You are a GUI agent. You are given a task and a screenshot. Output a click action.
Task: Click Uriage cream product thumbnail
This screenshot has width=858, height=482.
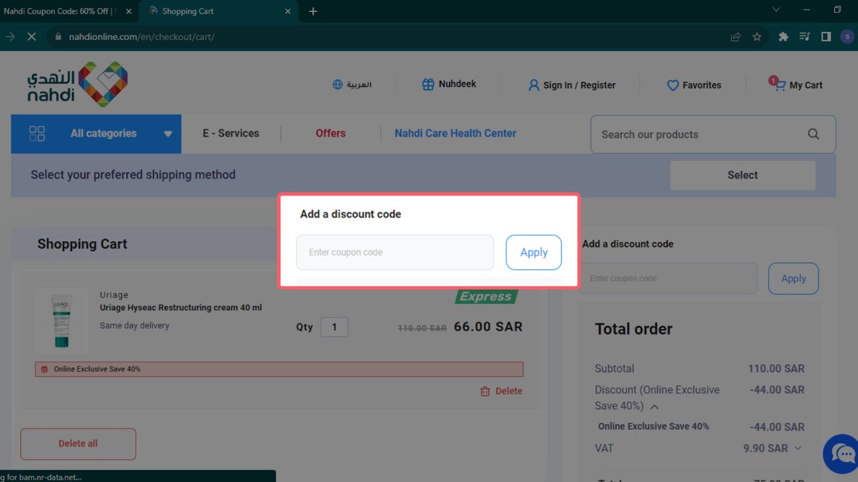[x=62, y=321]
